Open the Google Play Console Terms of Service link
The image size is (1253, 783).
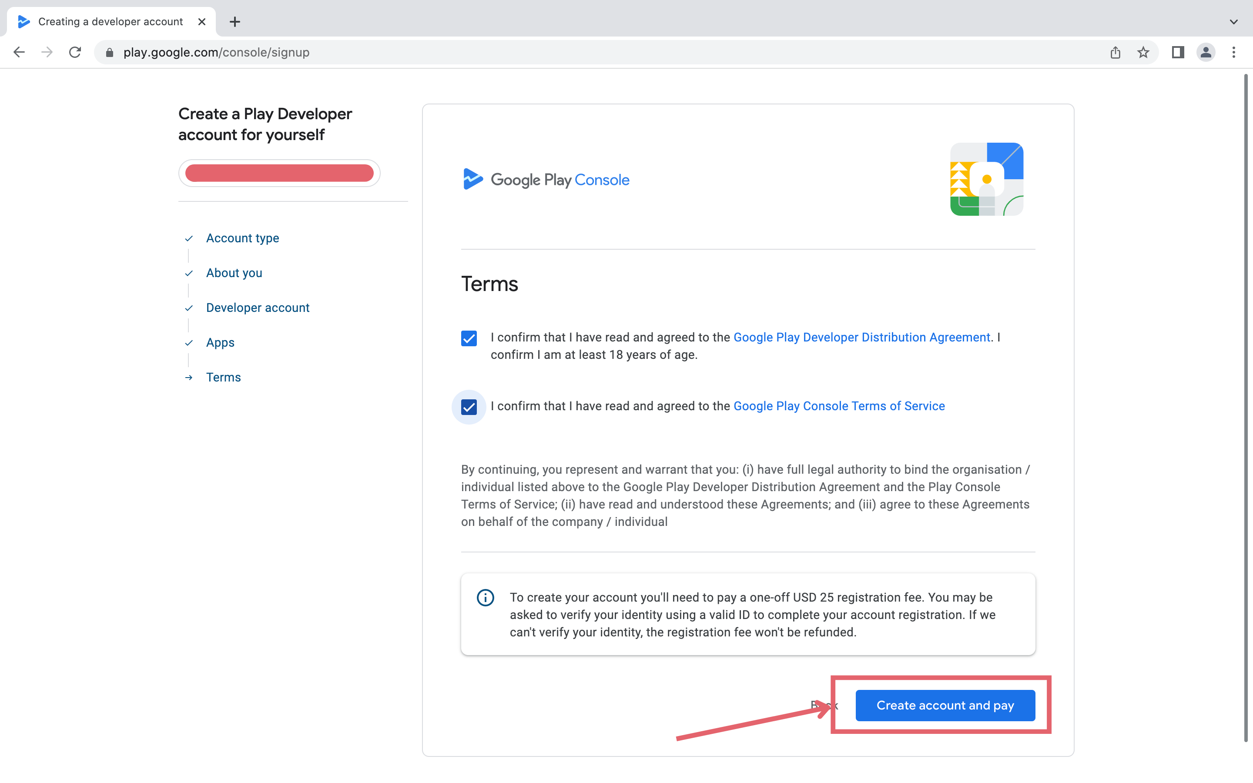pyautogui.click(x=839, y=406)
